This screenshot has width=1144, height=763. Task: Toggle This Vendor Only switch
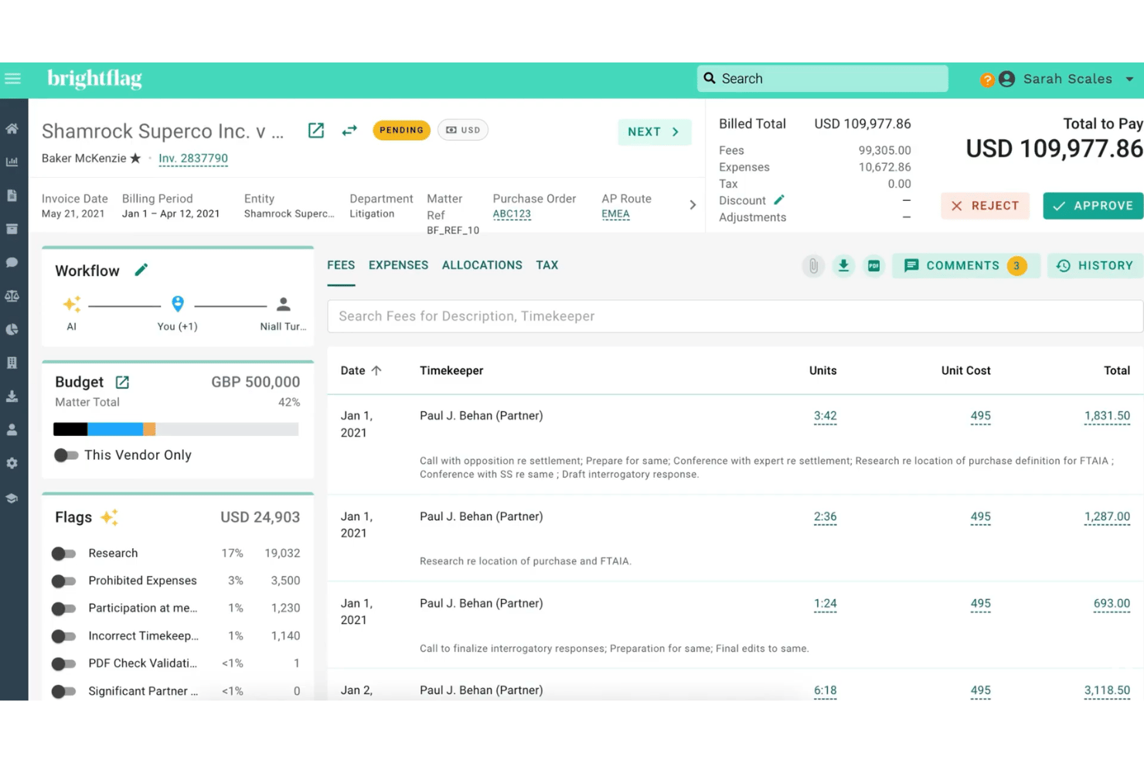click(x=66, y=455)
